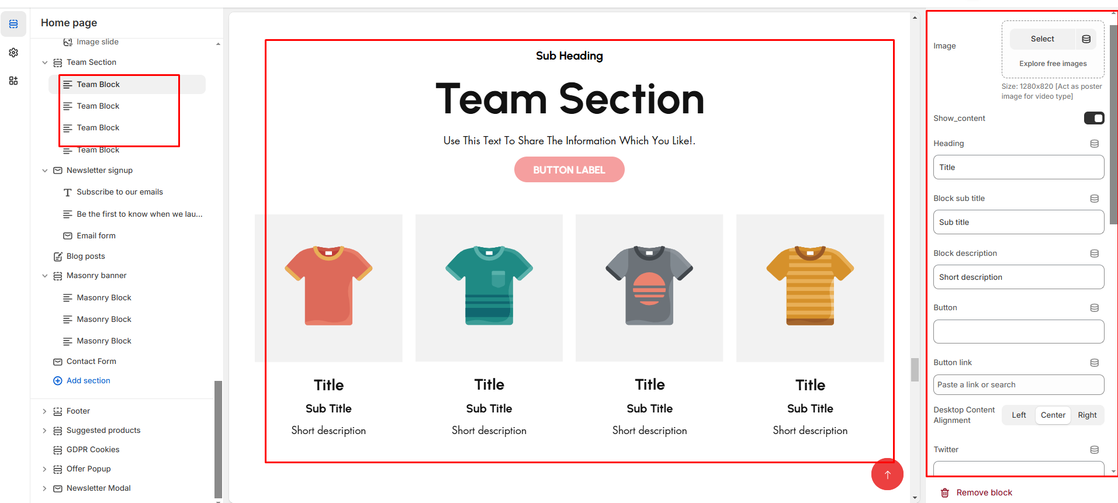
Task: Open theme settings gear icon
Action: (13, 53)
